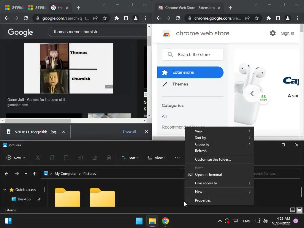Open Game Jolt search result link
This screenshot has height=228, width=304.
pos(36,100)
